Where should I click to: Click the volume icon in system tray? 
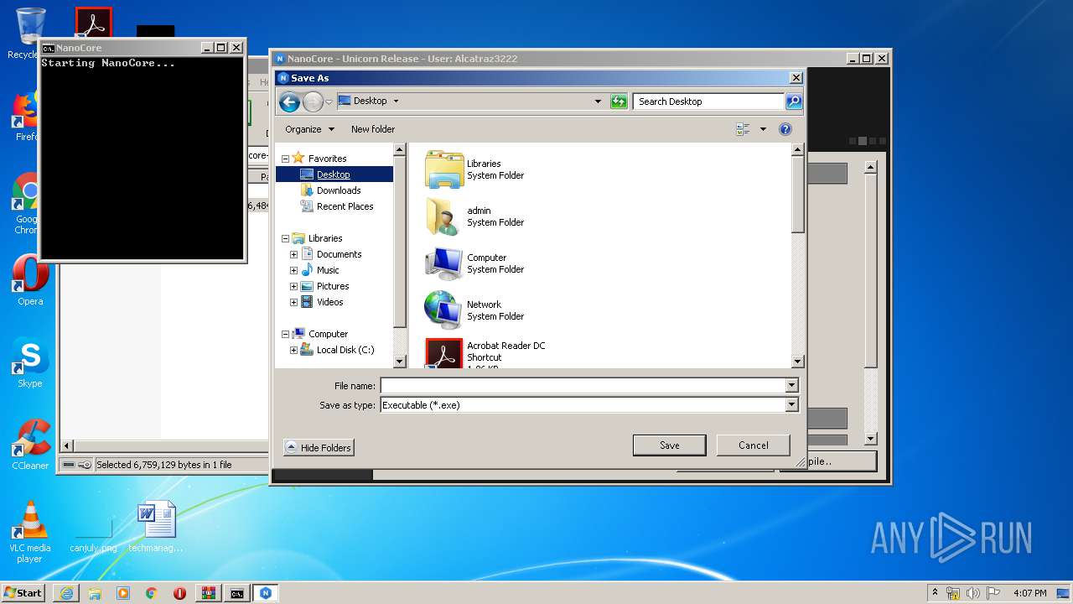click(x=973, y=593)
